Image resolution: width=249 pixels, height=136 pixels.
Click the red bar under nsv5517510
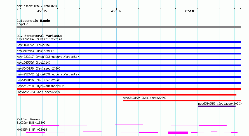click(129, 89)
